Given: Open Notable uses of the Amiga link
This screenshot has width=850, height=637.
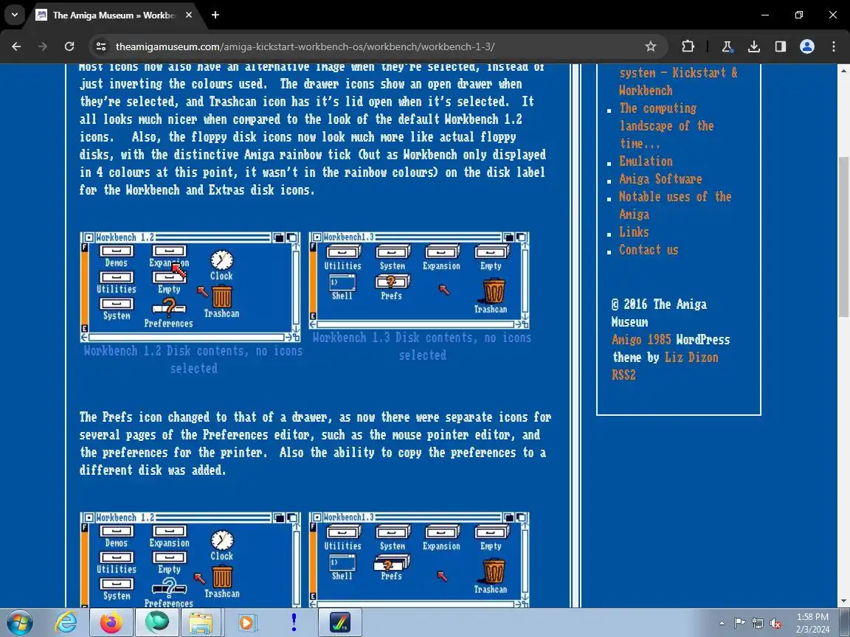Looking at the screenshot, I should coord(675,205).
